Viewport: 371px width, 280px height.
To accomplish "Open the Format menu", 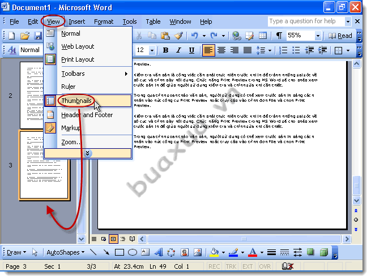I will (104, 21).
